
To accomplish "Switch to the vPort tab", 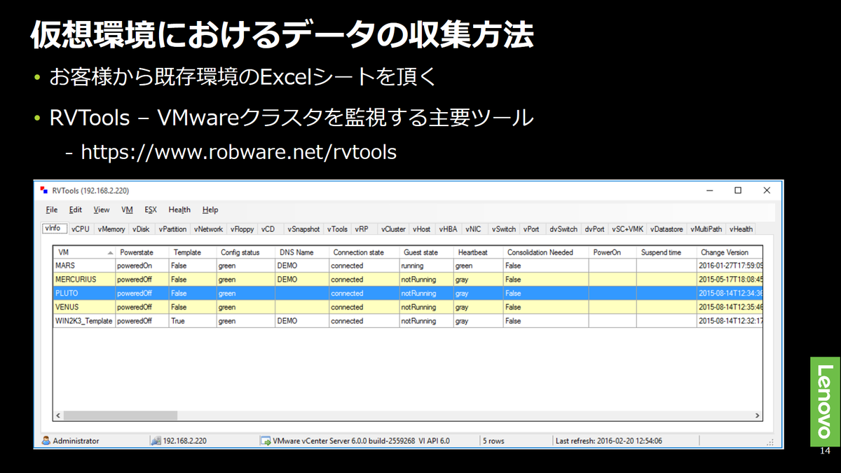I will pos(531,229).
